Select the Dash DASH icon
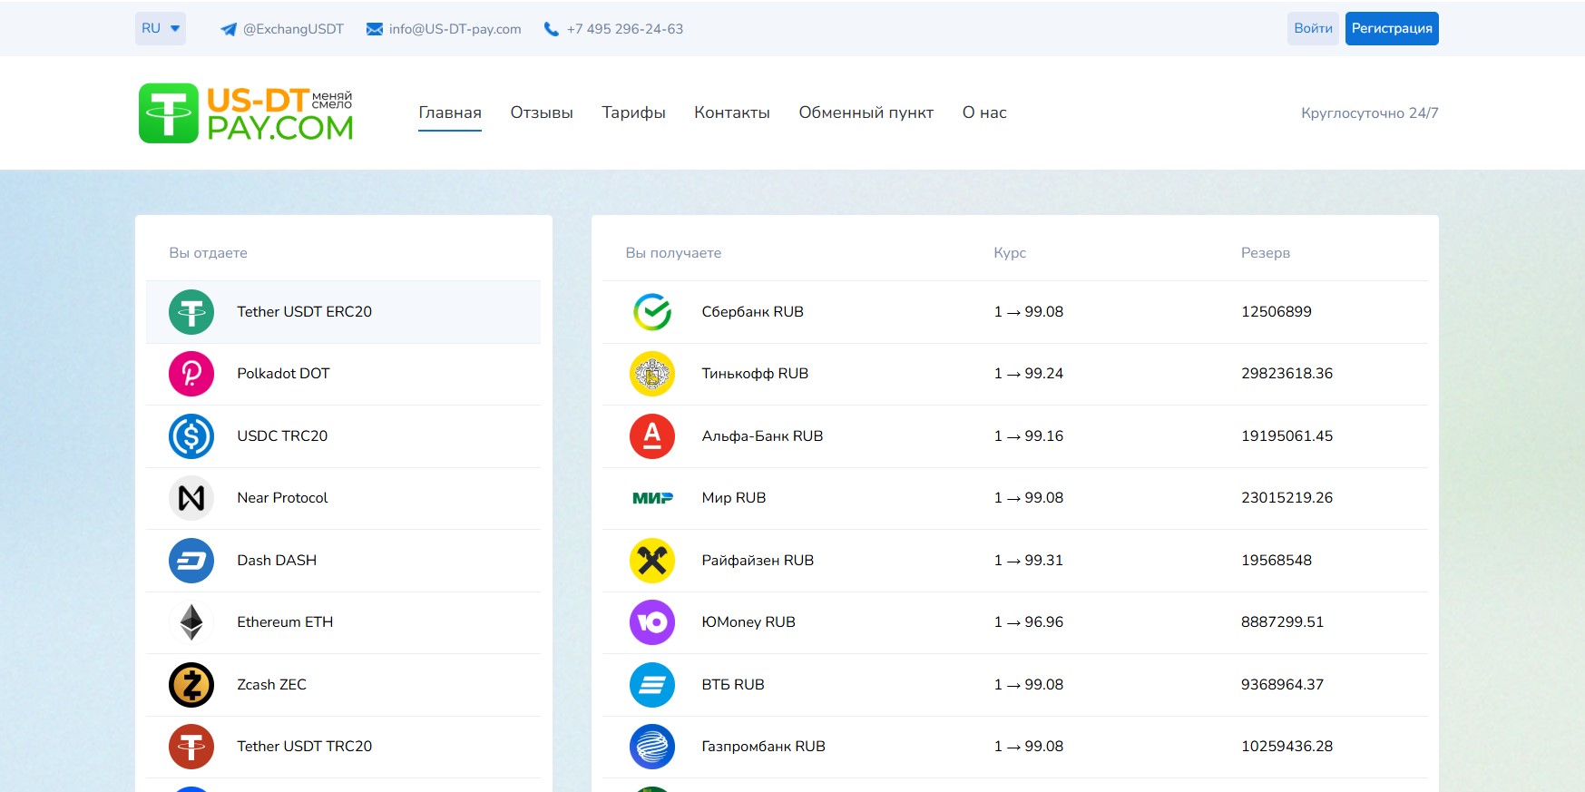This screenshot has height=792, width=1585. coord(191,561)
